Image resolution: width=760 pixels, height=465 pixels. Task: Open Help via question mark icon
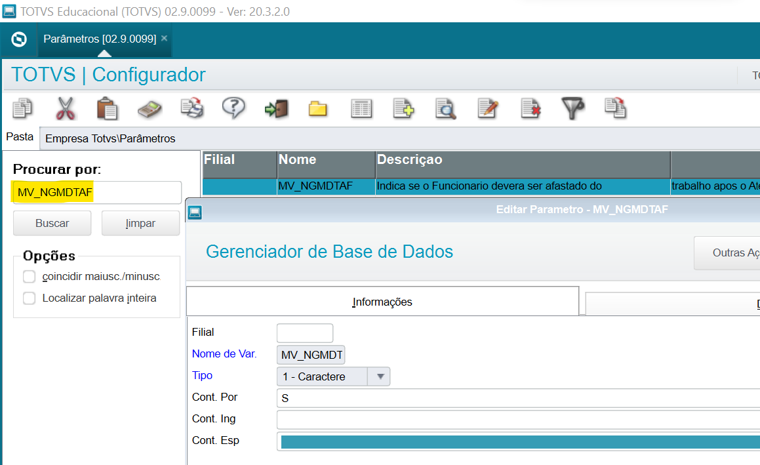233,108
